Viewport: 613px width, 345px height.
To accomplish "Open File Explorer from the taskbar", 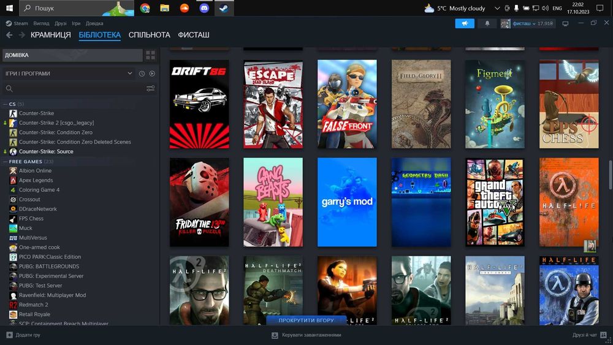I will 164,8.
